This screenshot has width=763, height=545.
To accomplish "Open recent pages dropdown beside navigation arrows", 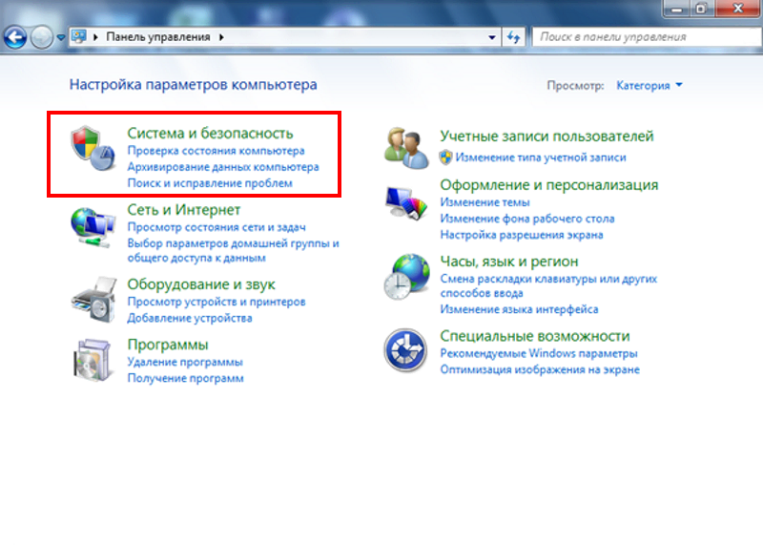I will coord(61,37).
